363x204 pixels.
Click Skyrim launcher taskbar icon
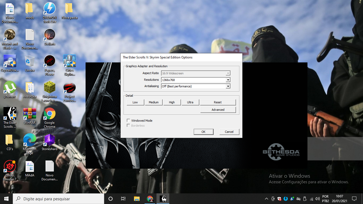[x=163, y=199]
